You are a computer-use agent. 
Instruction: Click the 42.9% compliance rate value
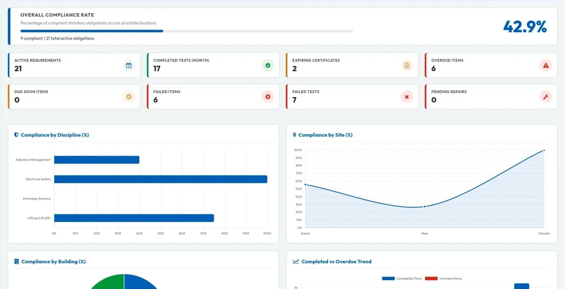coord(525,27)
